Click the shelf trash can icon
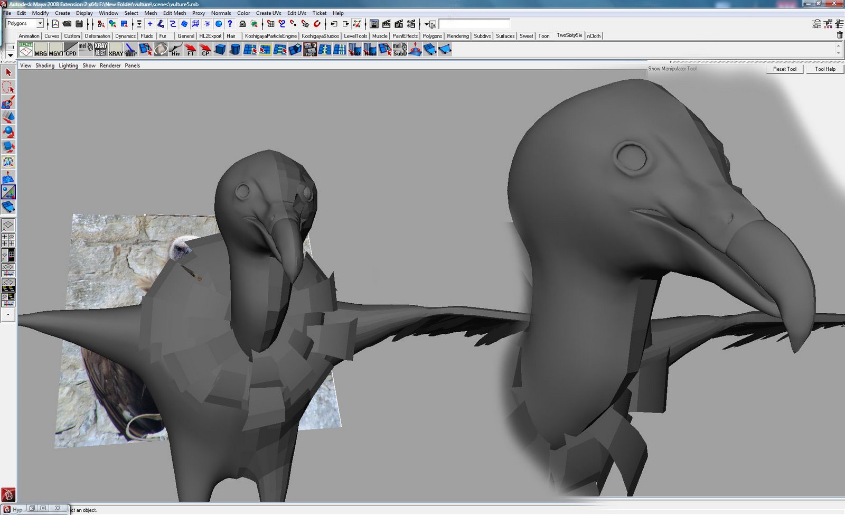Viewport: 845px width, 515px height. (840, 35)
